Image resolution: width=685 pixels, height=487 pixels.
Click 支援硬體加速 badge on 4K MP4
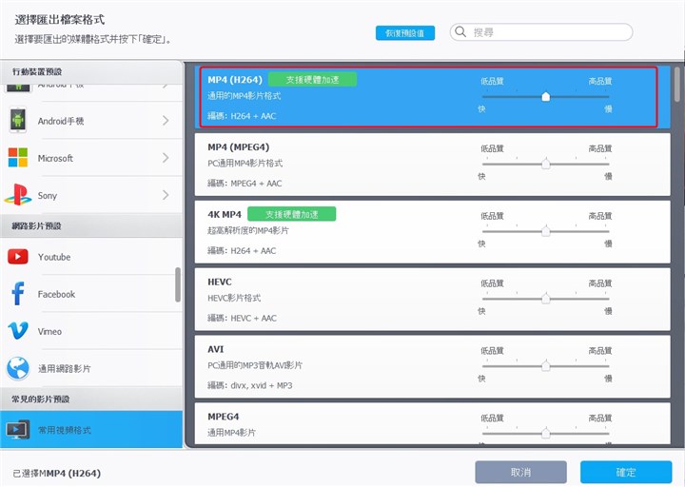point(292,214)
